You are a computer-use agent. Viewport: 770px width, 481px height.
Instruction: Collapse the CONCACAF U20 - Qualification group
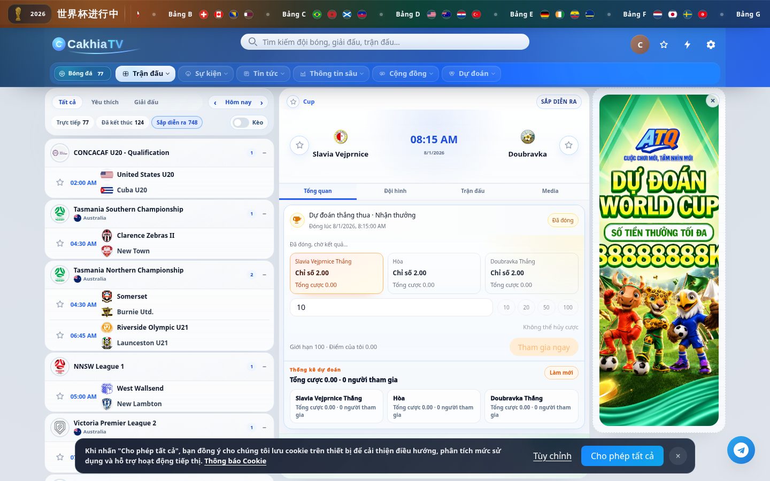[x=264, y=153]
